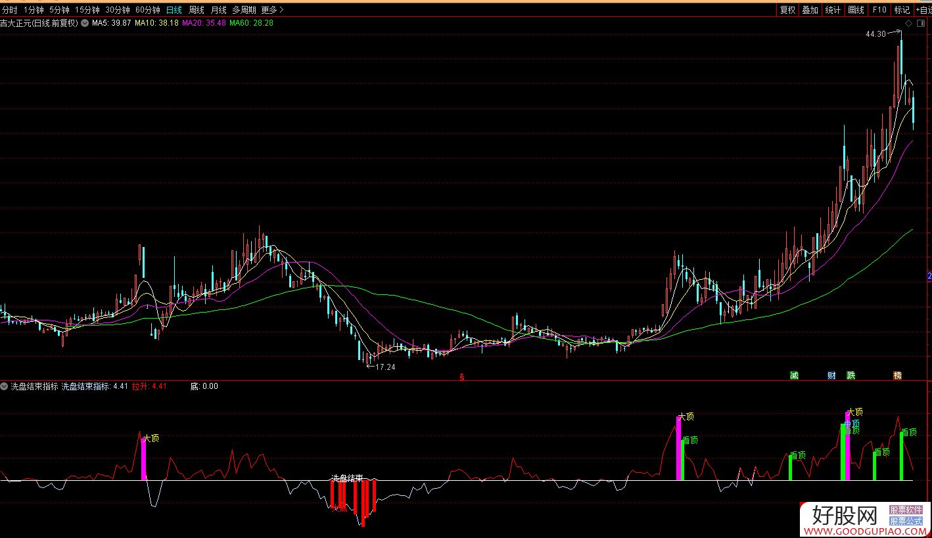
Task: Click the MA20: 35.48 label
Action: tap(204, 23)
